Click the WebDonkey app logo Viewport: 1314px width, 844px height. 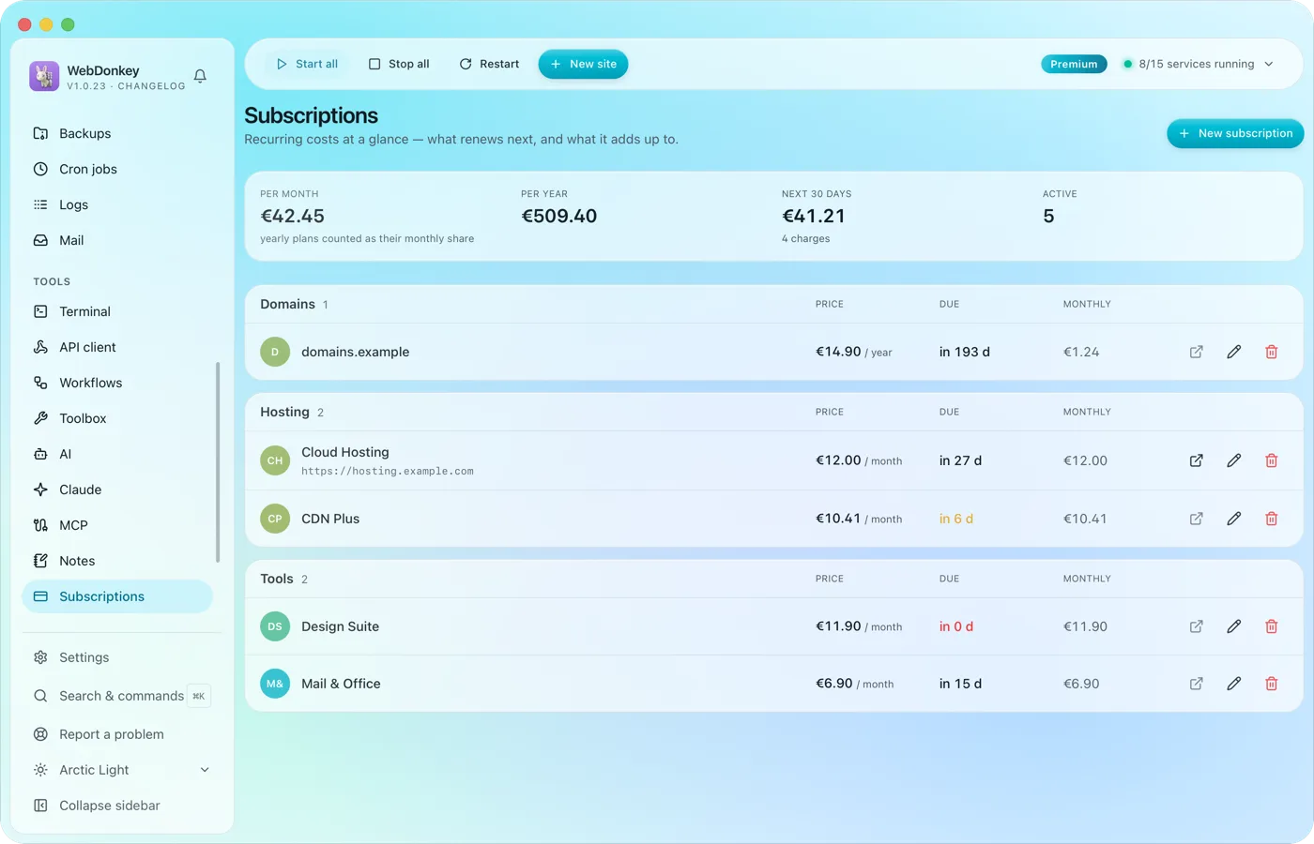(x=44, y=76)
